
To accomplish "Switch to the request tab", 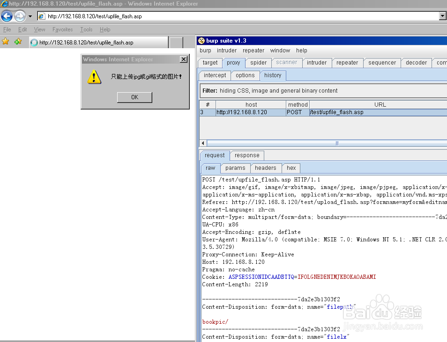I will (215, 155).
